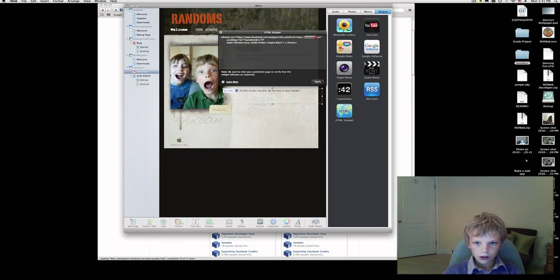Open the Theme dropdown in the toolbar

click(x=178, y=223)
